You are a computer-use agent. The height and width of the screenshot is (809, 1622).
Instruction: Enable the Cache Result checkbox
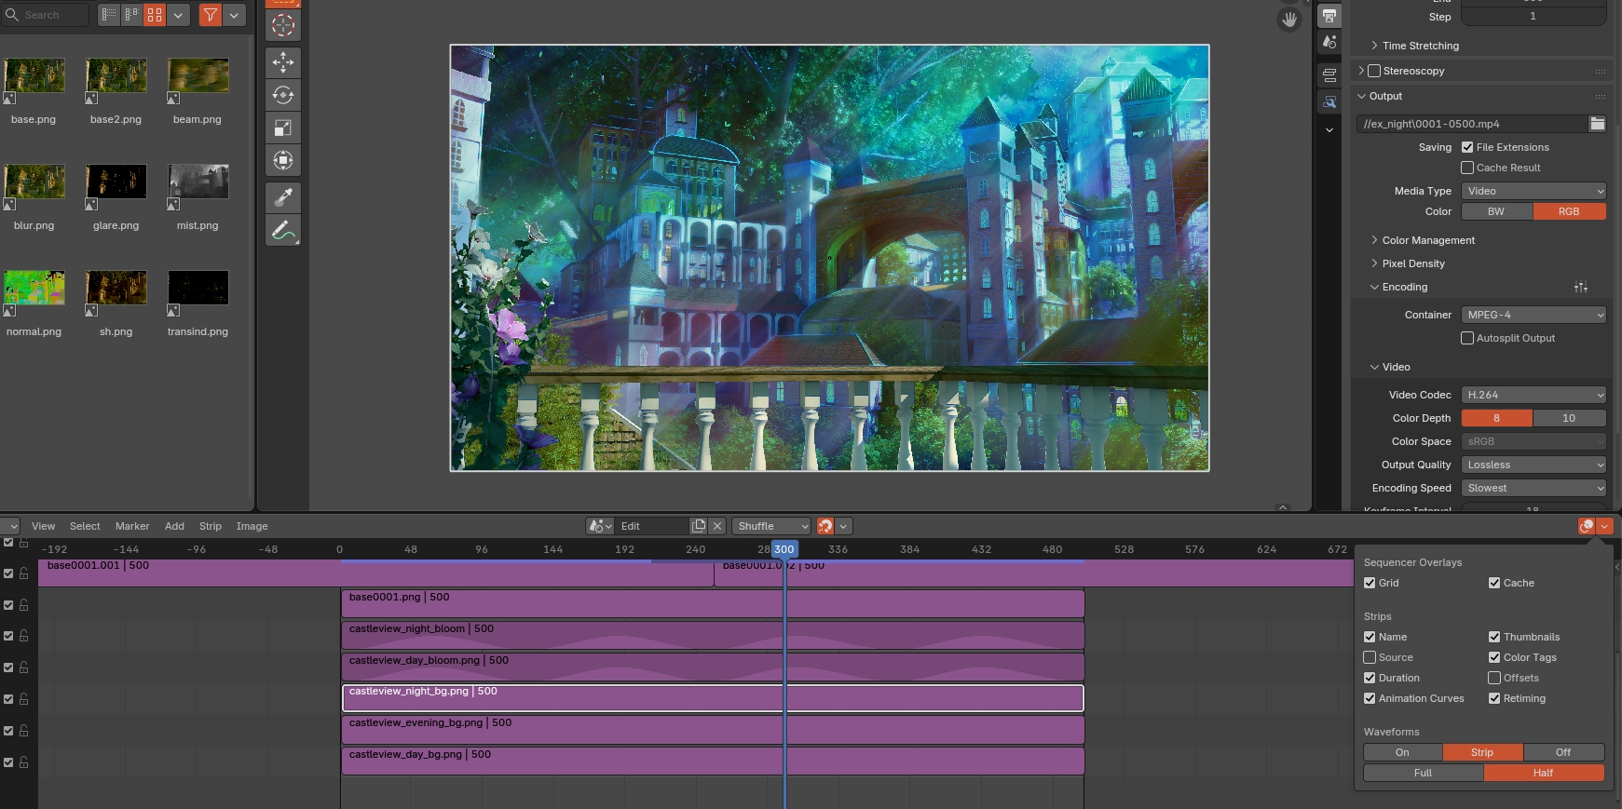coord(1467,168)
